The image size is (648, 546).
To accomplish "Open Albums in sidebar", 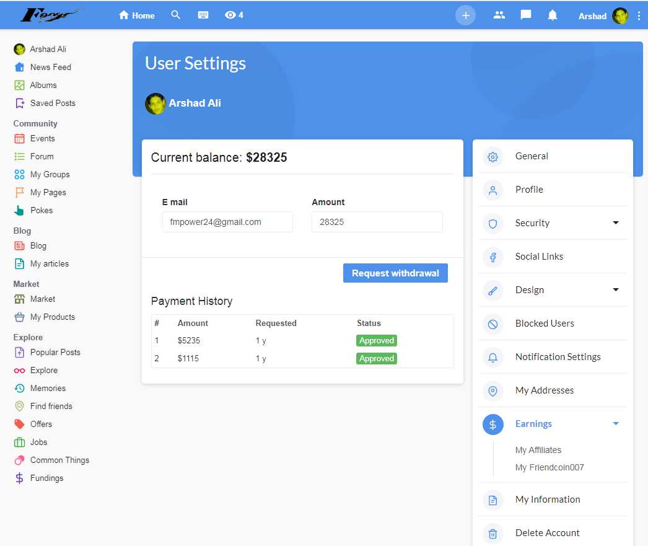I will coord(35,85).
